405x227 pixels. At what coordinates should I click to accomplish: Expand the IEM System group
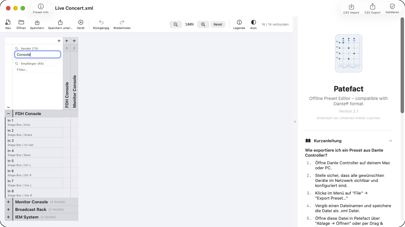[8, 217]
